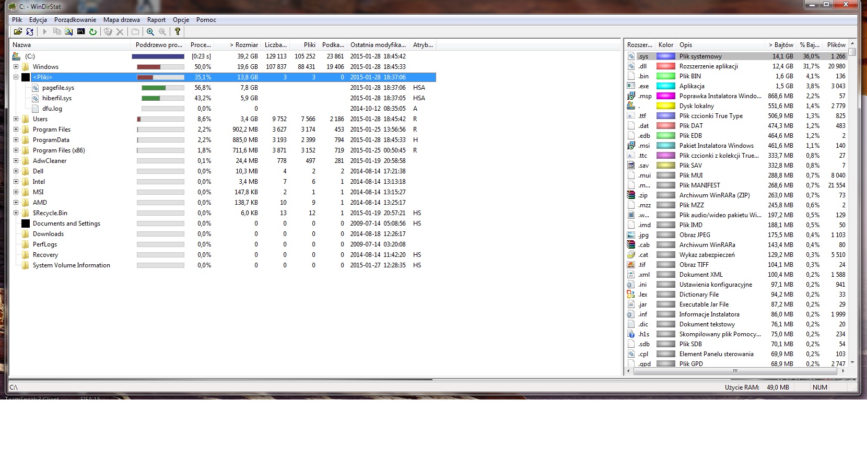Open command prompt here via toolbar icon

pos(81,32)
